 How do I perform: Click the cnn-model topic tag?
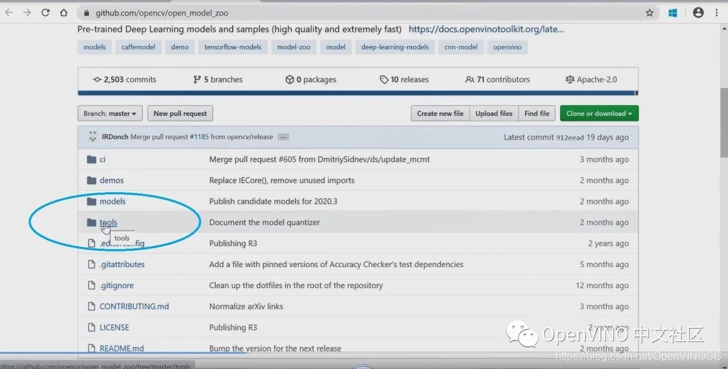(x=461, y=47)
